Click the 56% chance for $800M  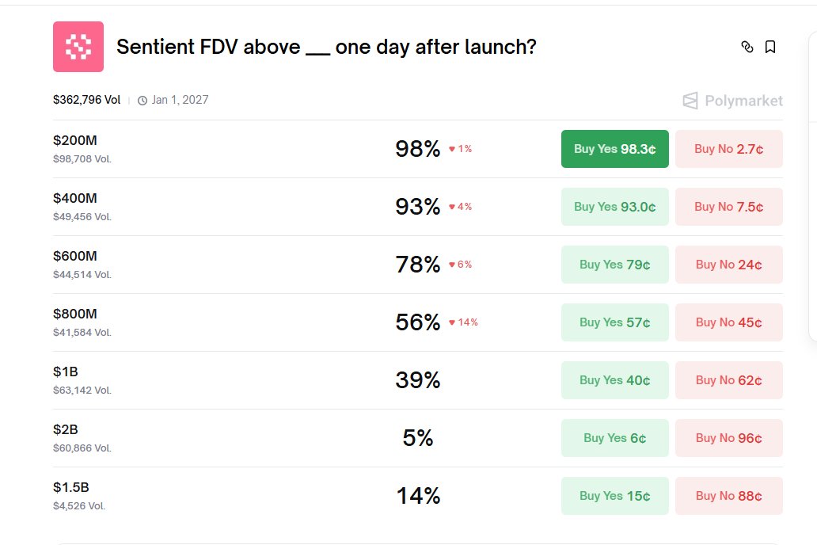pyautogui.click(x=417, y=322)
